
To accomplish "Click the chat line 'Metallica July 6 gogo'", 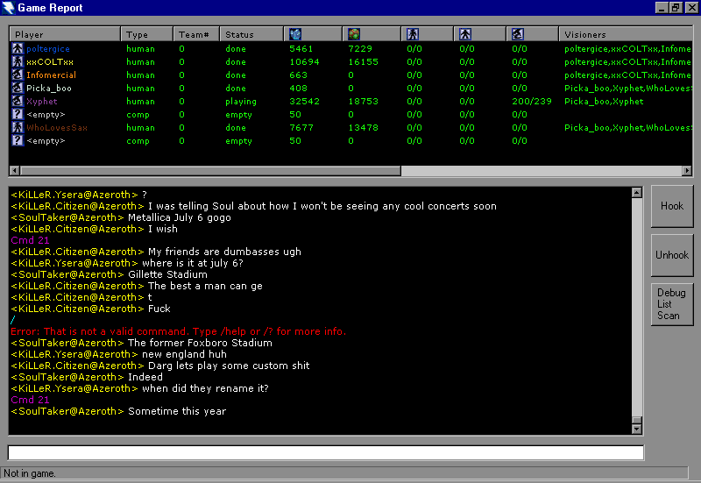I will (x=180, y=217).
